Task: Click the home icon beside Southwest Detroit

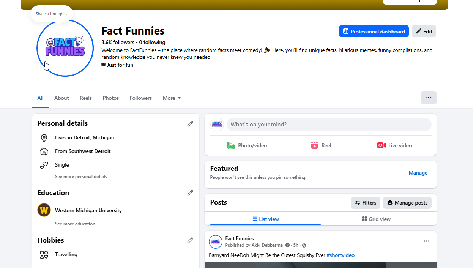Action: (44, 151)
